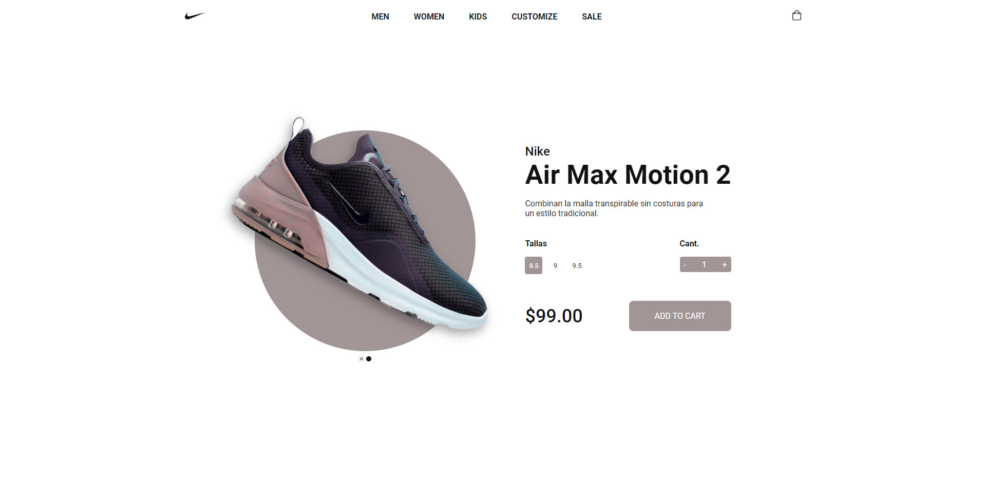Image resolution: width=986 pixels, height=481 pixels.
Task: Increase quantity with the plus button
Action: 724,264
